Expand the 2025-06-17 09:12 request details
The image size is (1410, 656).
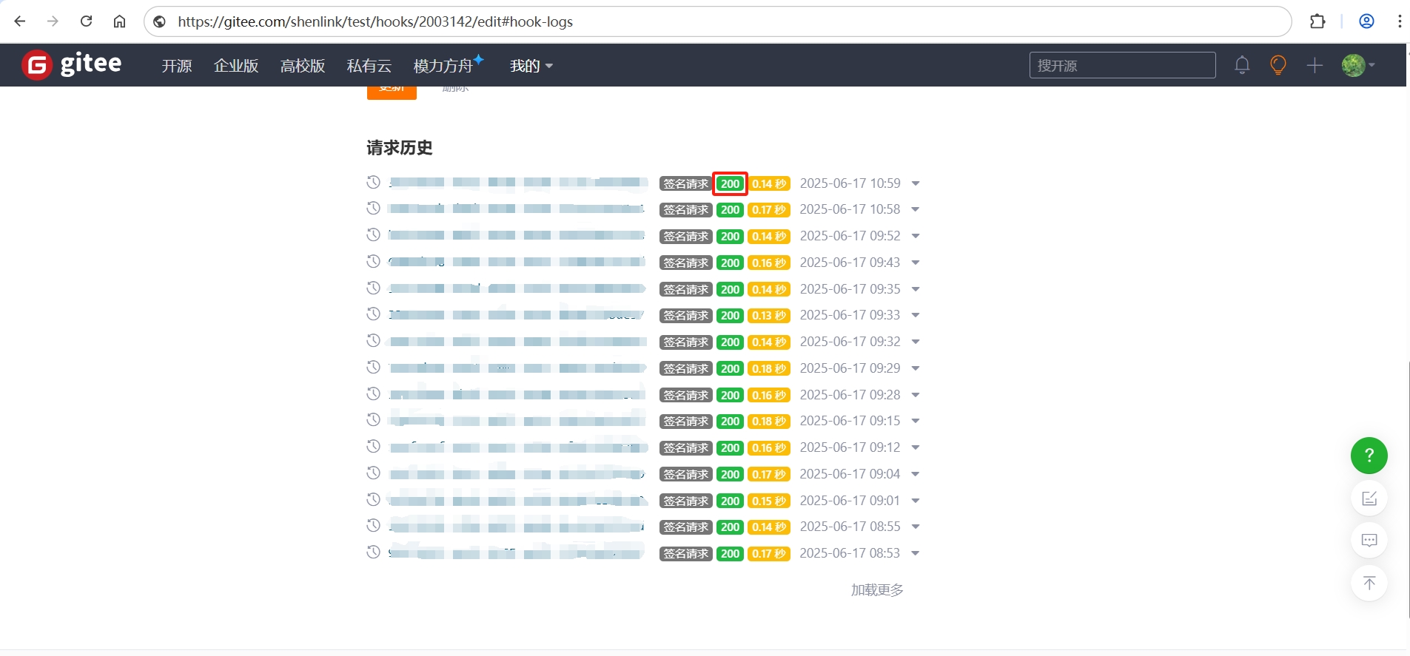click(x=916, y=448)
